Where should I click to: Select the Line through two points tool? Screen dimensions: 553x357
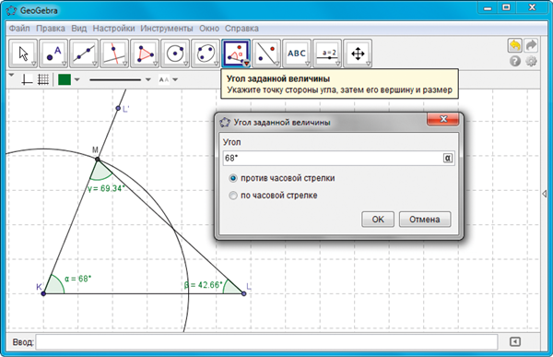[x=84, y=54]
